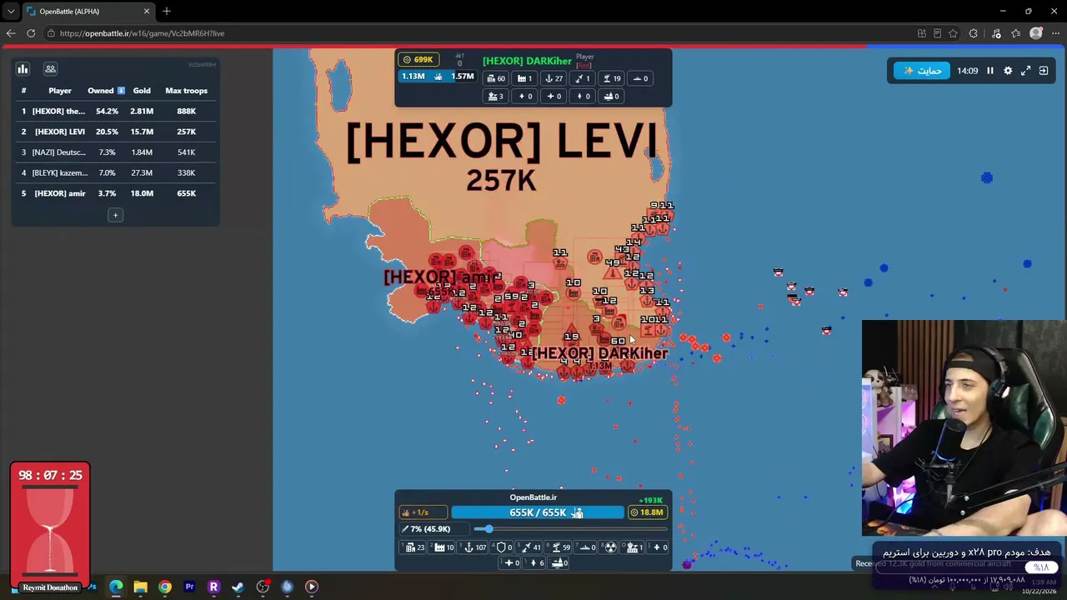Select the City build icon showing 23

413,547
